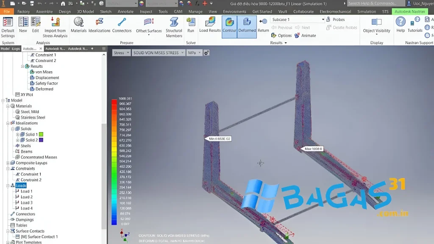The height and width of the screenshot is (244, 434).
Task: Expand Composite Layups node
Action: click(x=8, y=163)
